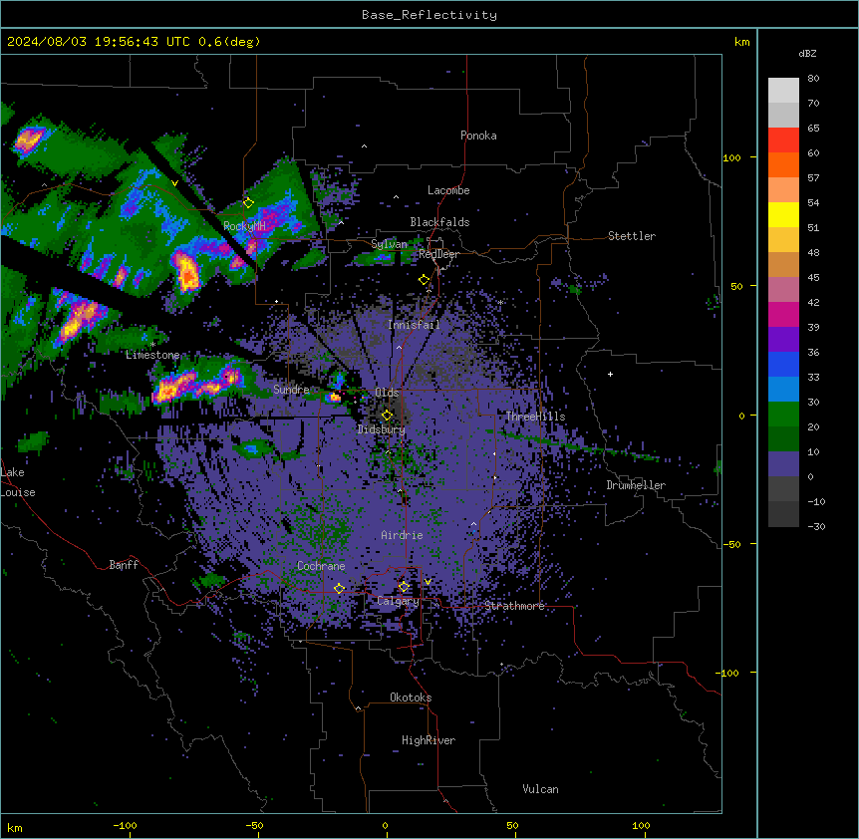
Task: Click the Base_Reflectivity title text
Action: point(429,15)
